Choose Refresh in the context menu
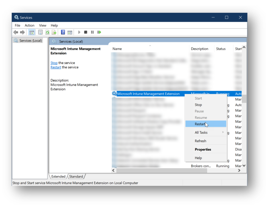The image size is (268, 206). coord(206,141)
